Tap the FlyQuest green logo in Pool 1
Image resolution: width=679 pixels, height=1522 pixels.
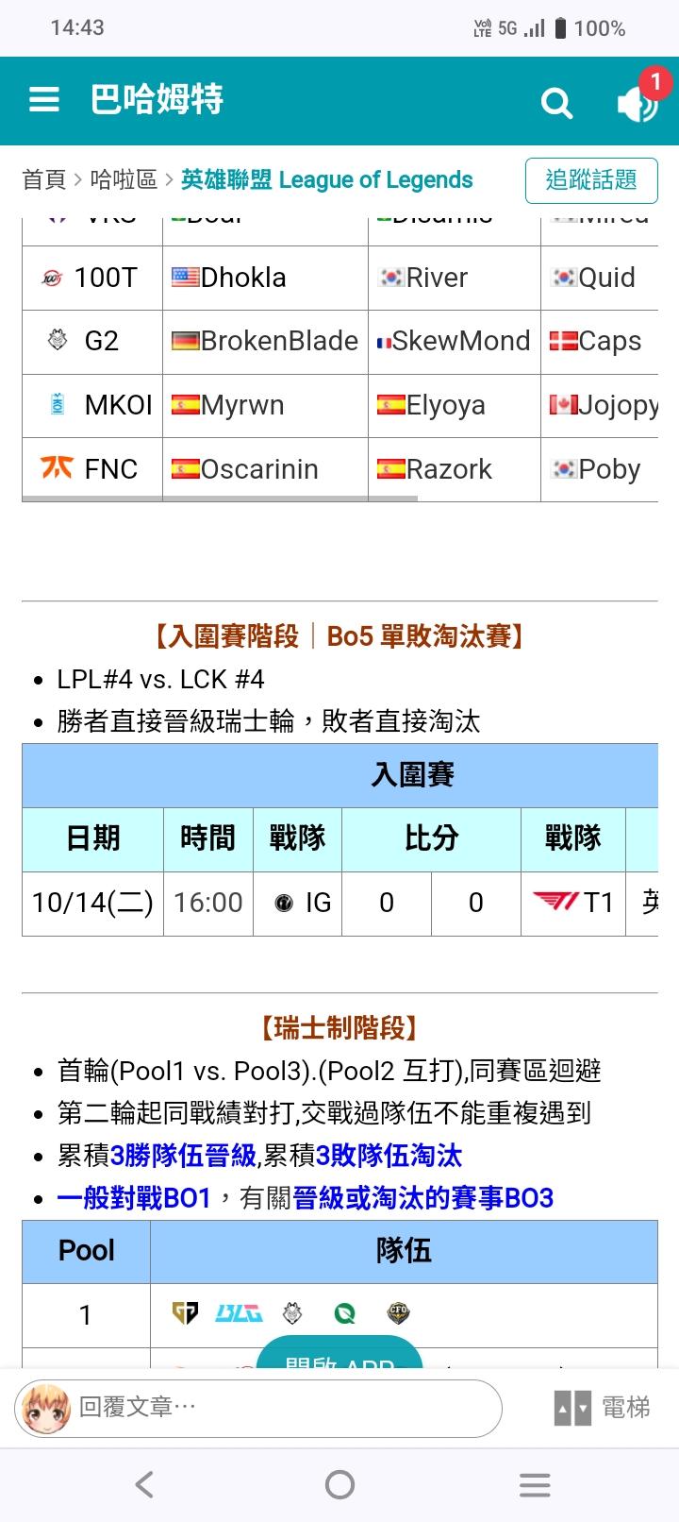coord(345,1313)
